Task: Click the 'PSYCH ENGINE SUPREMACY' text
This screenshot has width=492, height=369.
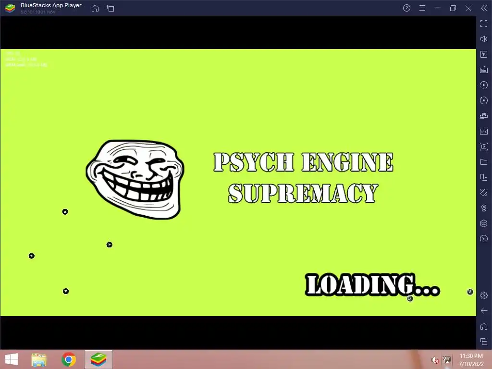Action: coord(303,177)
